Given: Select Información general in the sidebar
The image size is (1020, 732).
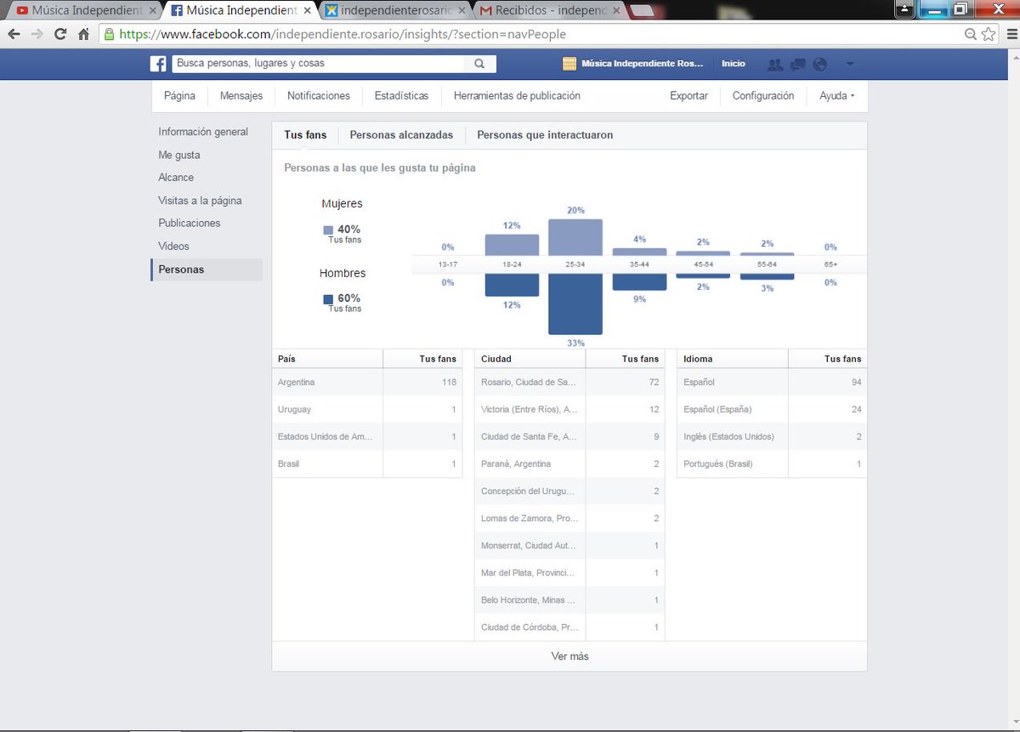Looking at the screenshot, I should pos(203,132).
